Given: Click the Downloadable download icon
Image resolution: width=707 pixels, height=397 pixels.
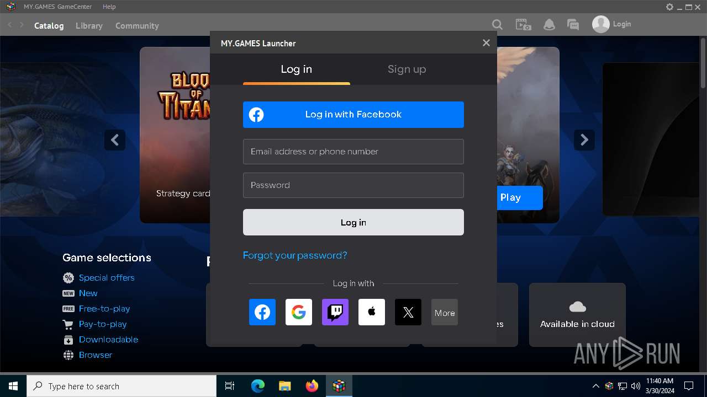Looking at the screenshot, I should pyautogui.click(x=68, y=340).
